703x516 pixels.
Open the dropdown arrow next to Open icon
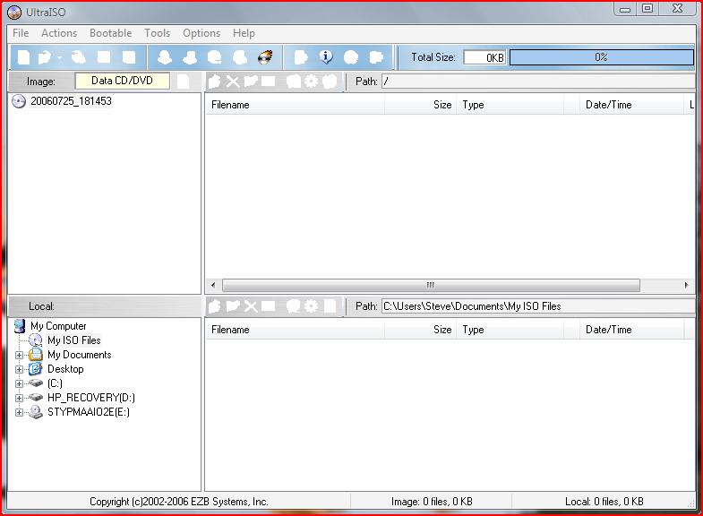[x=60, y=57]
